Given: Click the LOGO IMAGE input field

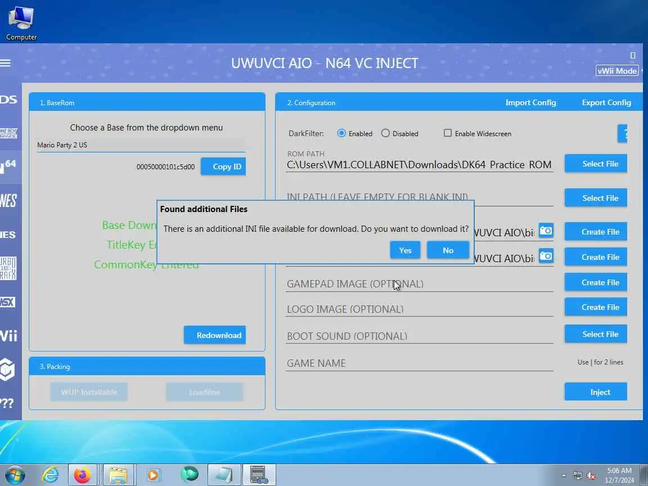Looking at the screenshot, I should point(419,309).
